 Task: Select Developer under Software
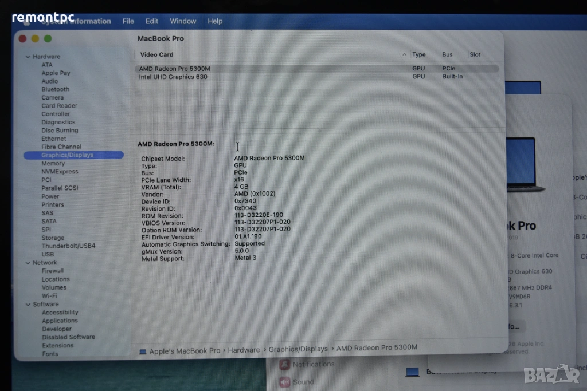pyautogui.click(x=57, y=329)
